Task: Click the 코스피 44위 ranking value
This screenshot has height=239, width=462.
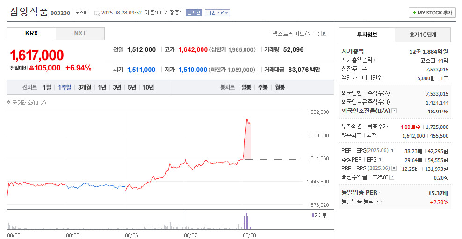Action: (434, 61)
